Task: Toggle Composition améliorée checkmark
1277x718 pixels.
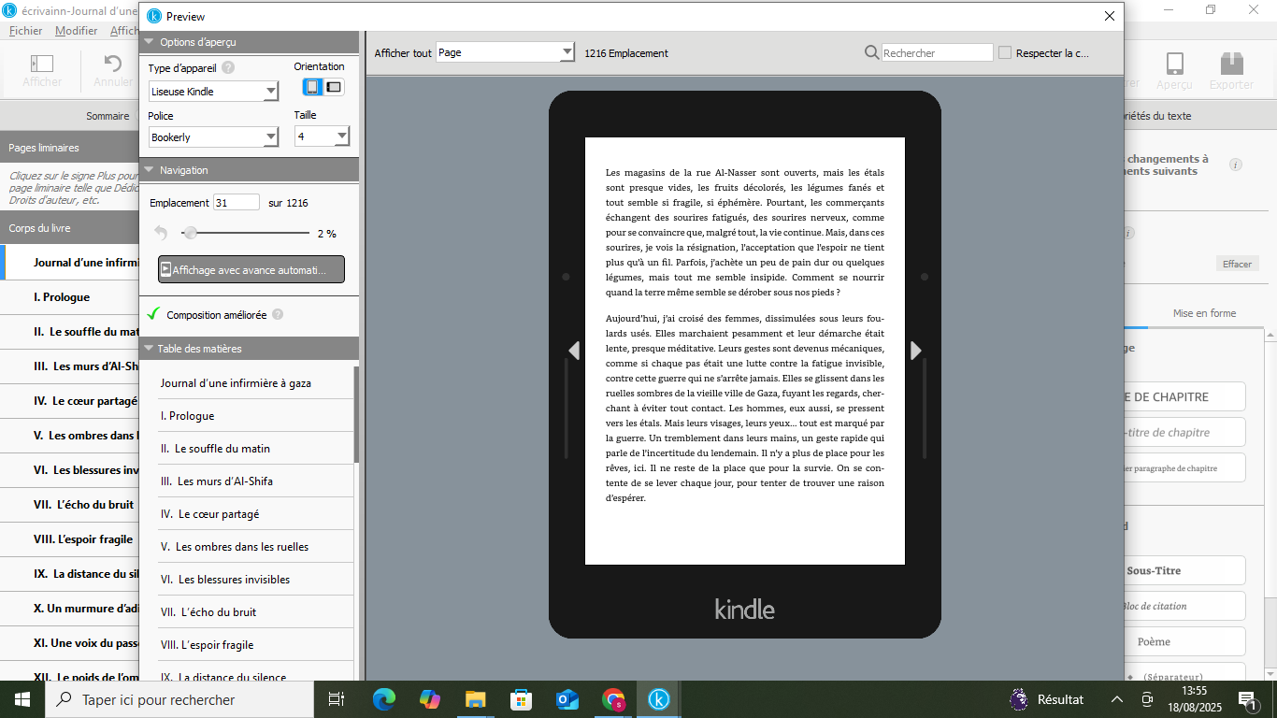Action: pyautogui.click(x=154, y=315)
